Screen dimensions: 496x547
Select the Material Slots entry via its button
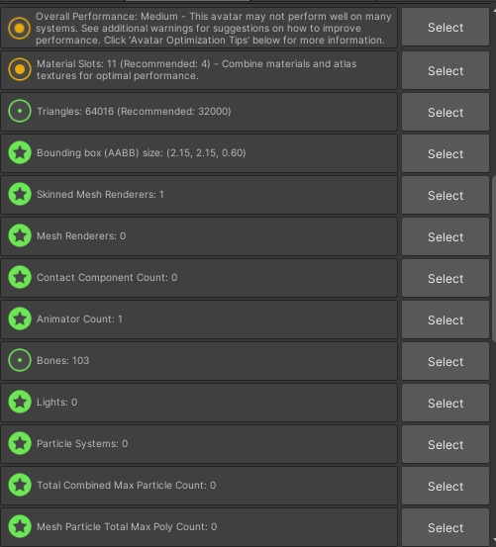446,70
